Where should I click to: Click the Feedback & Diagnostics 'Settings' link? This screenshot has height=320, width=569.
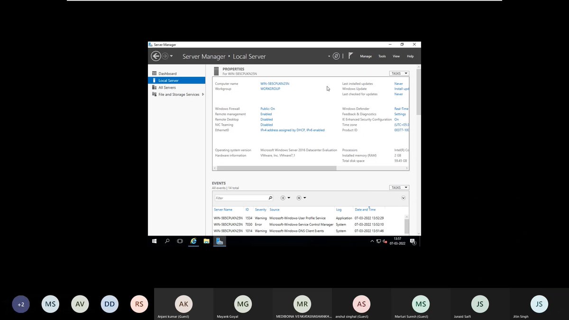tap(400, 114)
